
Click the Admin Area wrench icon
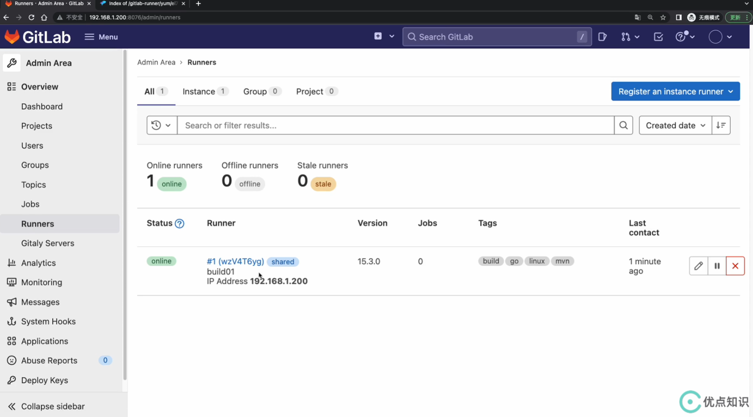(x=12, y=63)
